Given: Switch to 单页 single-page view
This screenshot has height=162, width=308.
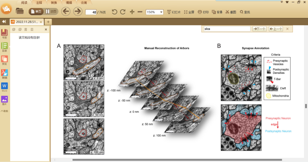Looking at the screenshot, I should tap(36, 12).
